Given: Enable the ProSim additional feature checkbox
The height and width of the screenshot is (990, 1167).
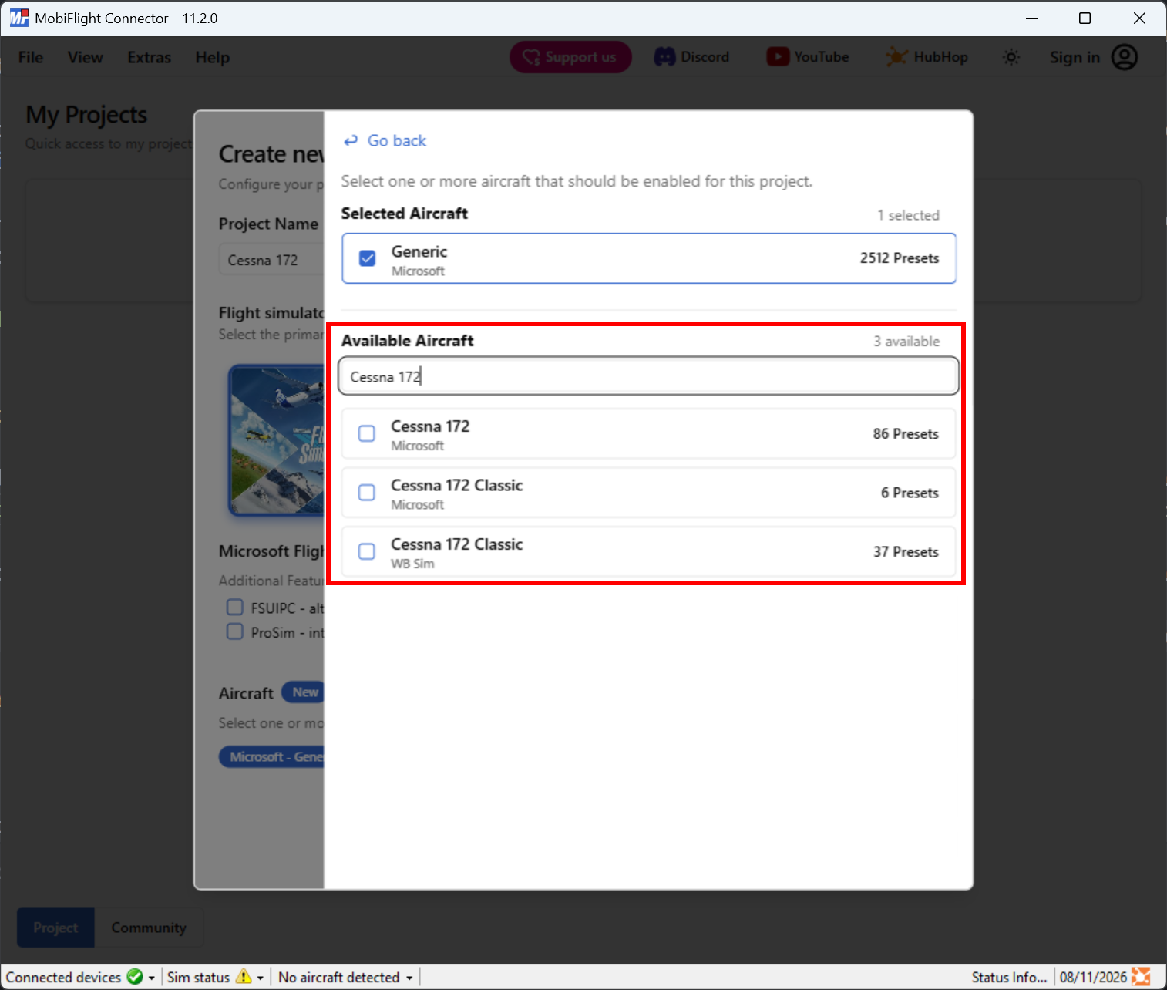Looking at the screenshot, I should [x=235, y=631].
